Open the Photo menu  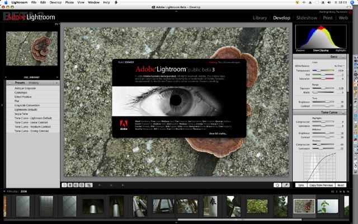[69, 2]
